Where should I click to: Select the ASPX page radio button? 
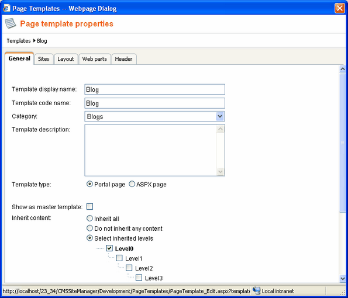coord(132,184)
